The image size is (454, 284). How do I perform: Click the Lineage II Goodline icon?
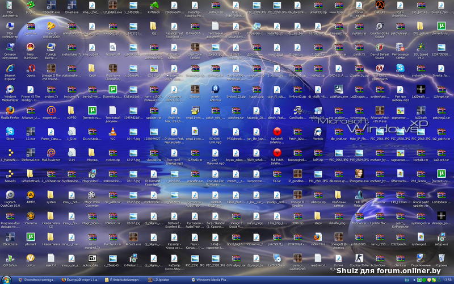[x=297, y=195]
